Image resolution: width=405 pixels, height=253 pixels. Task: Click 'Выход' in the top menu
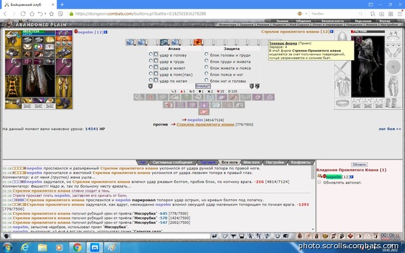[x=385, y=21]
